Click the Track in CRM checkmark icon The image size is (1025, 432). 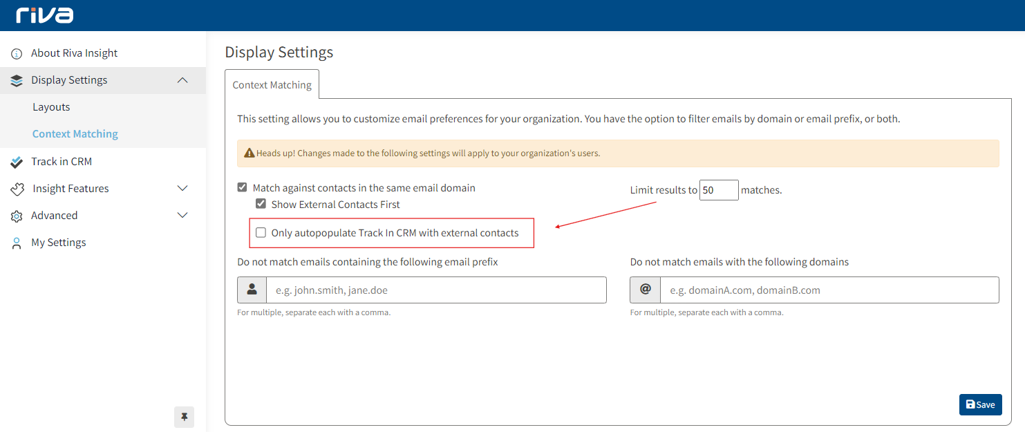[x=17, y=162]
